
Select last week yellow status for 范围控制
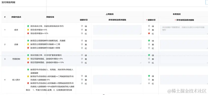[82, 59]
